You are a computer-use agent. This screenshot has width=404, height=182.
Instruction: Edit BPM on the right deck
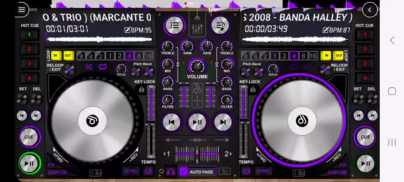click(336, 30)
